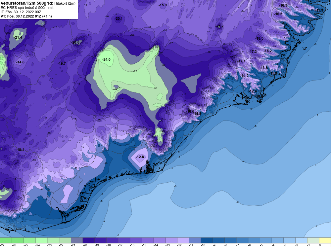
Task: Click the -18.6 temperature value
Action: [x=190, y=111]
